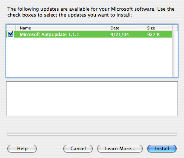This screenshot has height=158, width=184.
Task: Click the 927 K size cell
Action: click(x=153, y=35)
